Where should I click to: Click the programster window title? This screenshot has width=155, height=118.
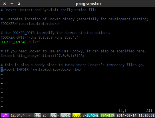[x=89, y=4]
